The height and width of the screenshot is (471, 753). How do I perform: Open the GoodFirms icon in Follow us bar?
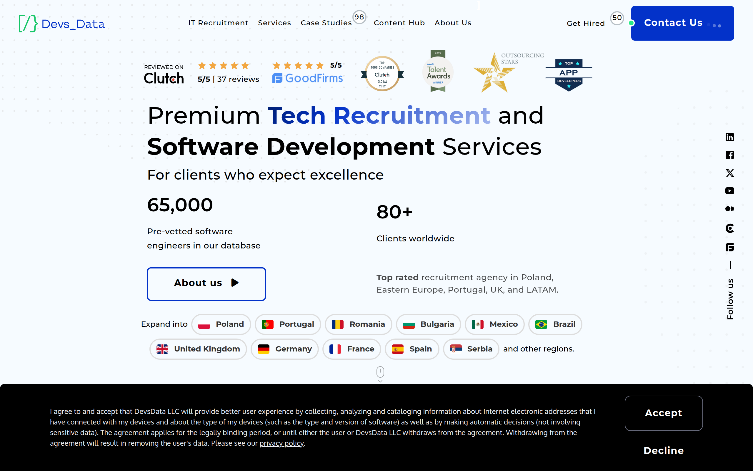pos(729,247)
